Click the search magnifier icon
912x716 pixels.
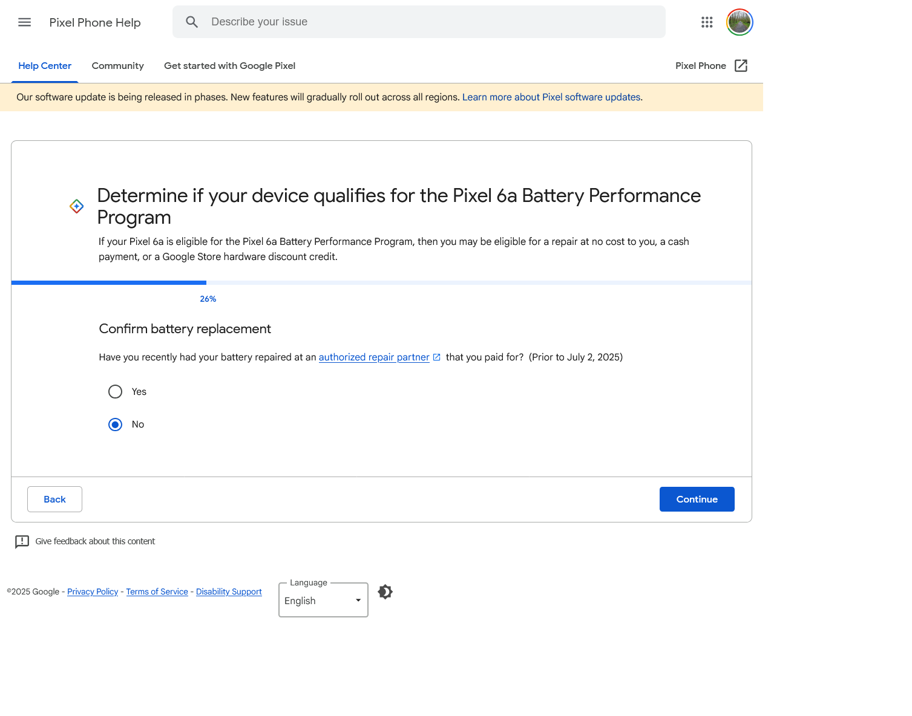click(x=192, y=21)
